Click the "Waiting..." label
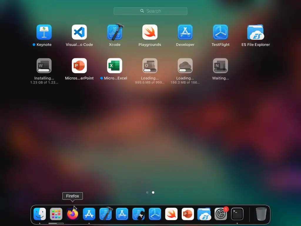301x226 pixels. [220, 78]
